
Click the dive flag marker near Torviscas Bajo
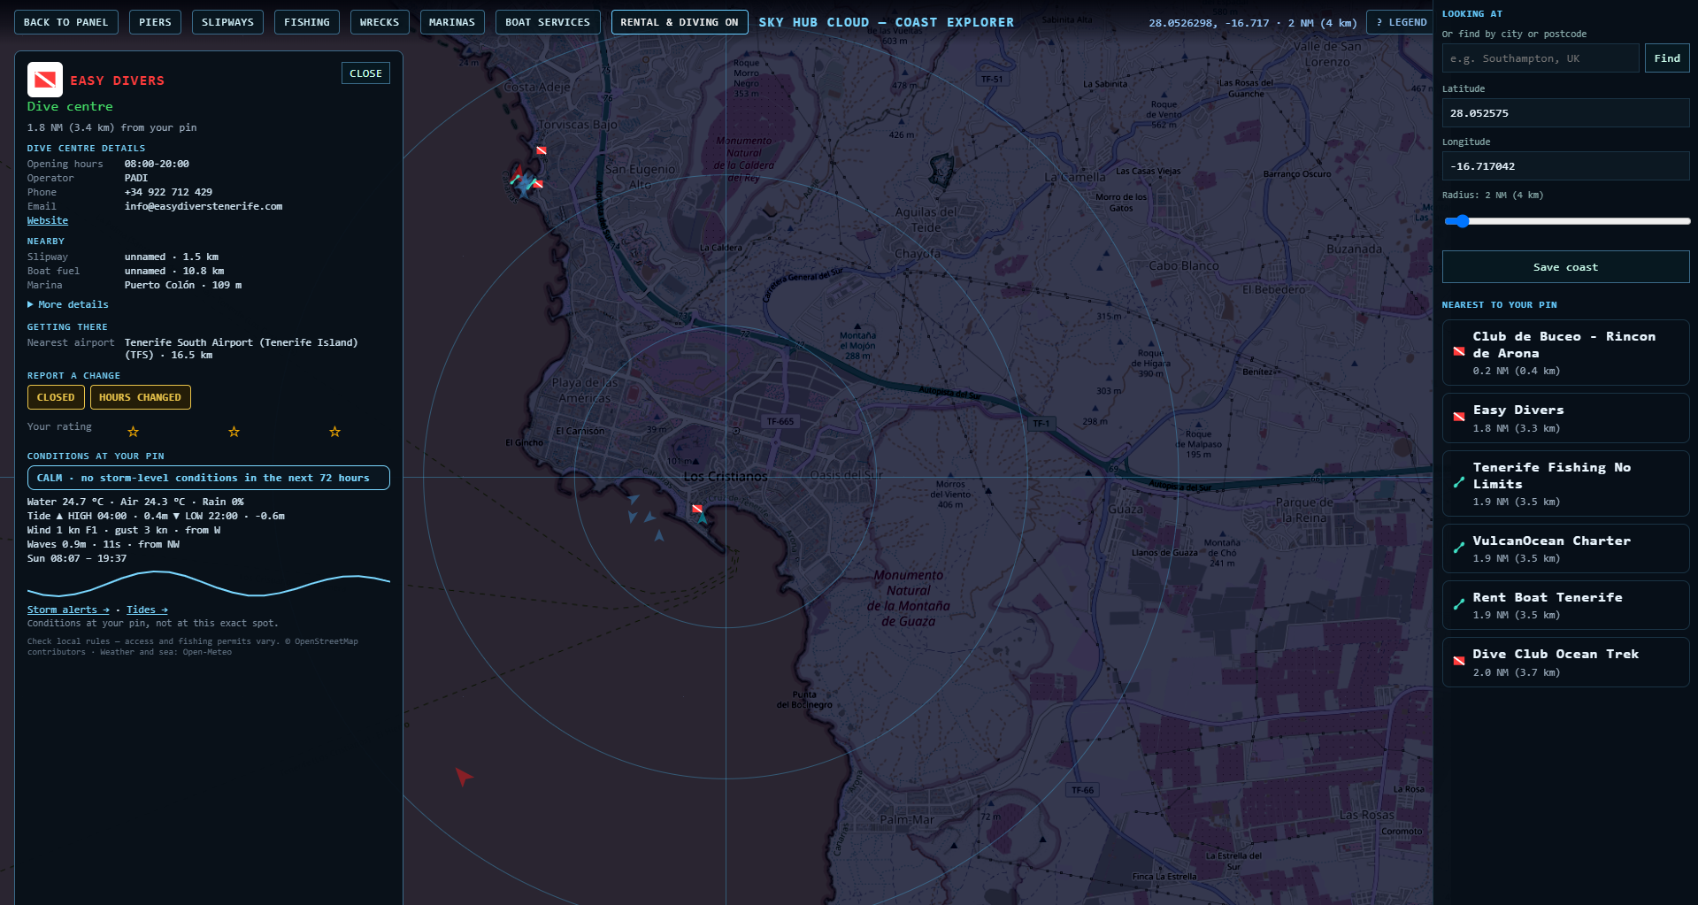tap(542, 150)
